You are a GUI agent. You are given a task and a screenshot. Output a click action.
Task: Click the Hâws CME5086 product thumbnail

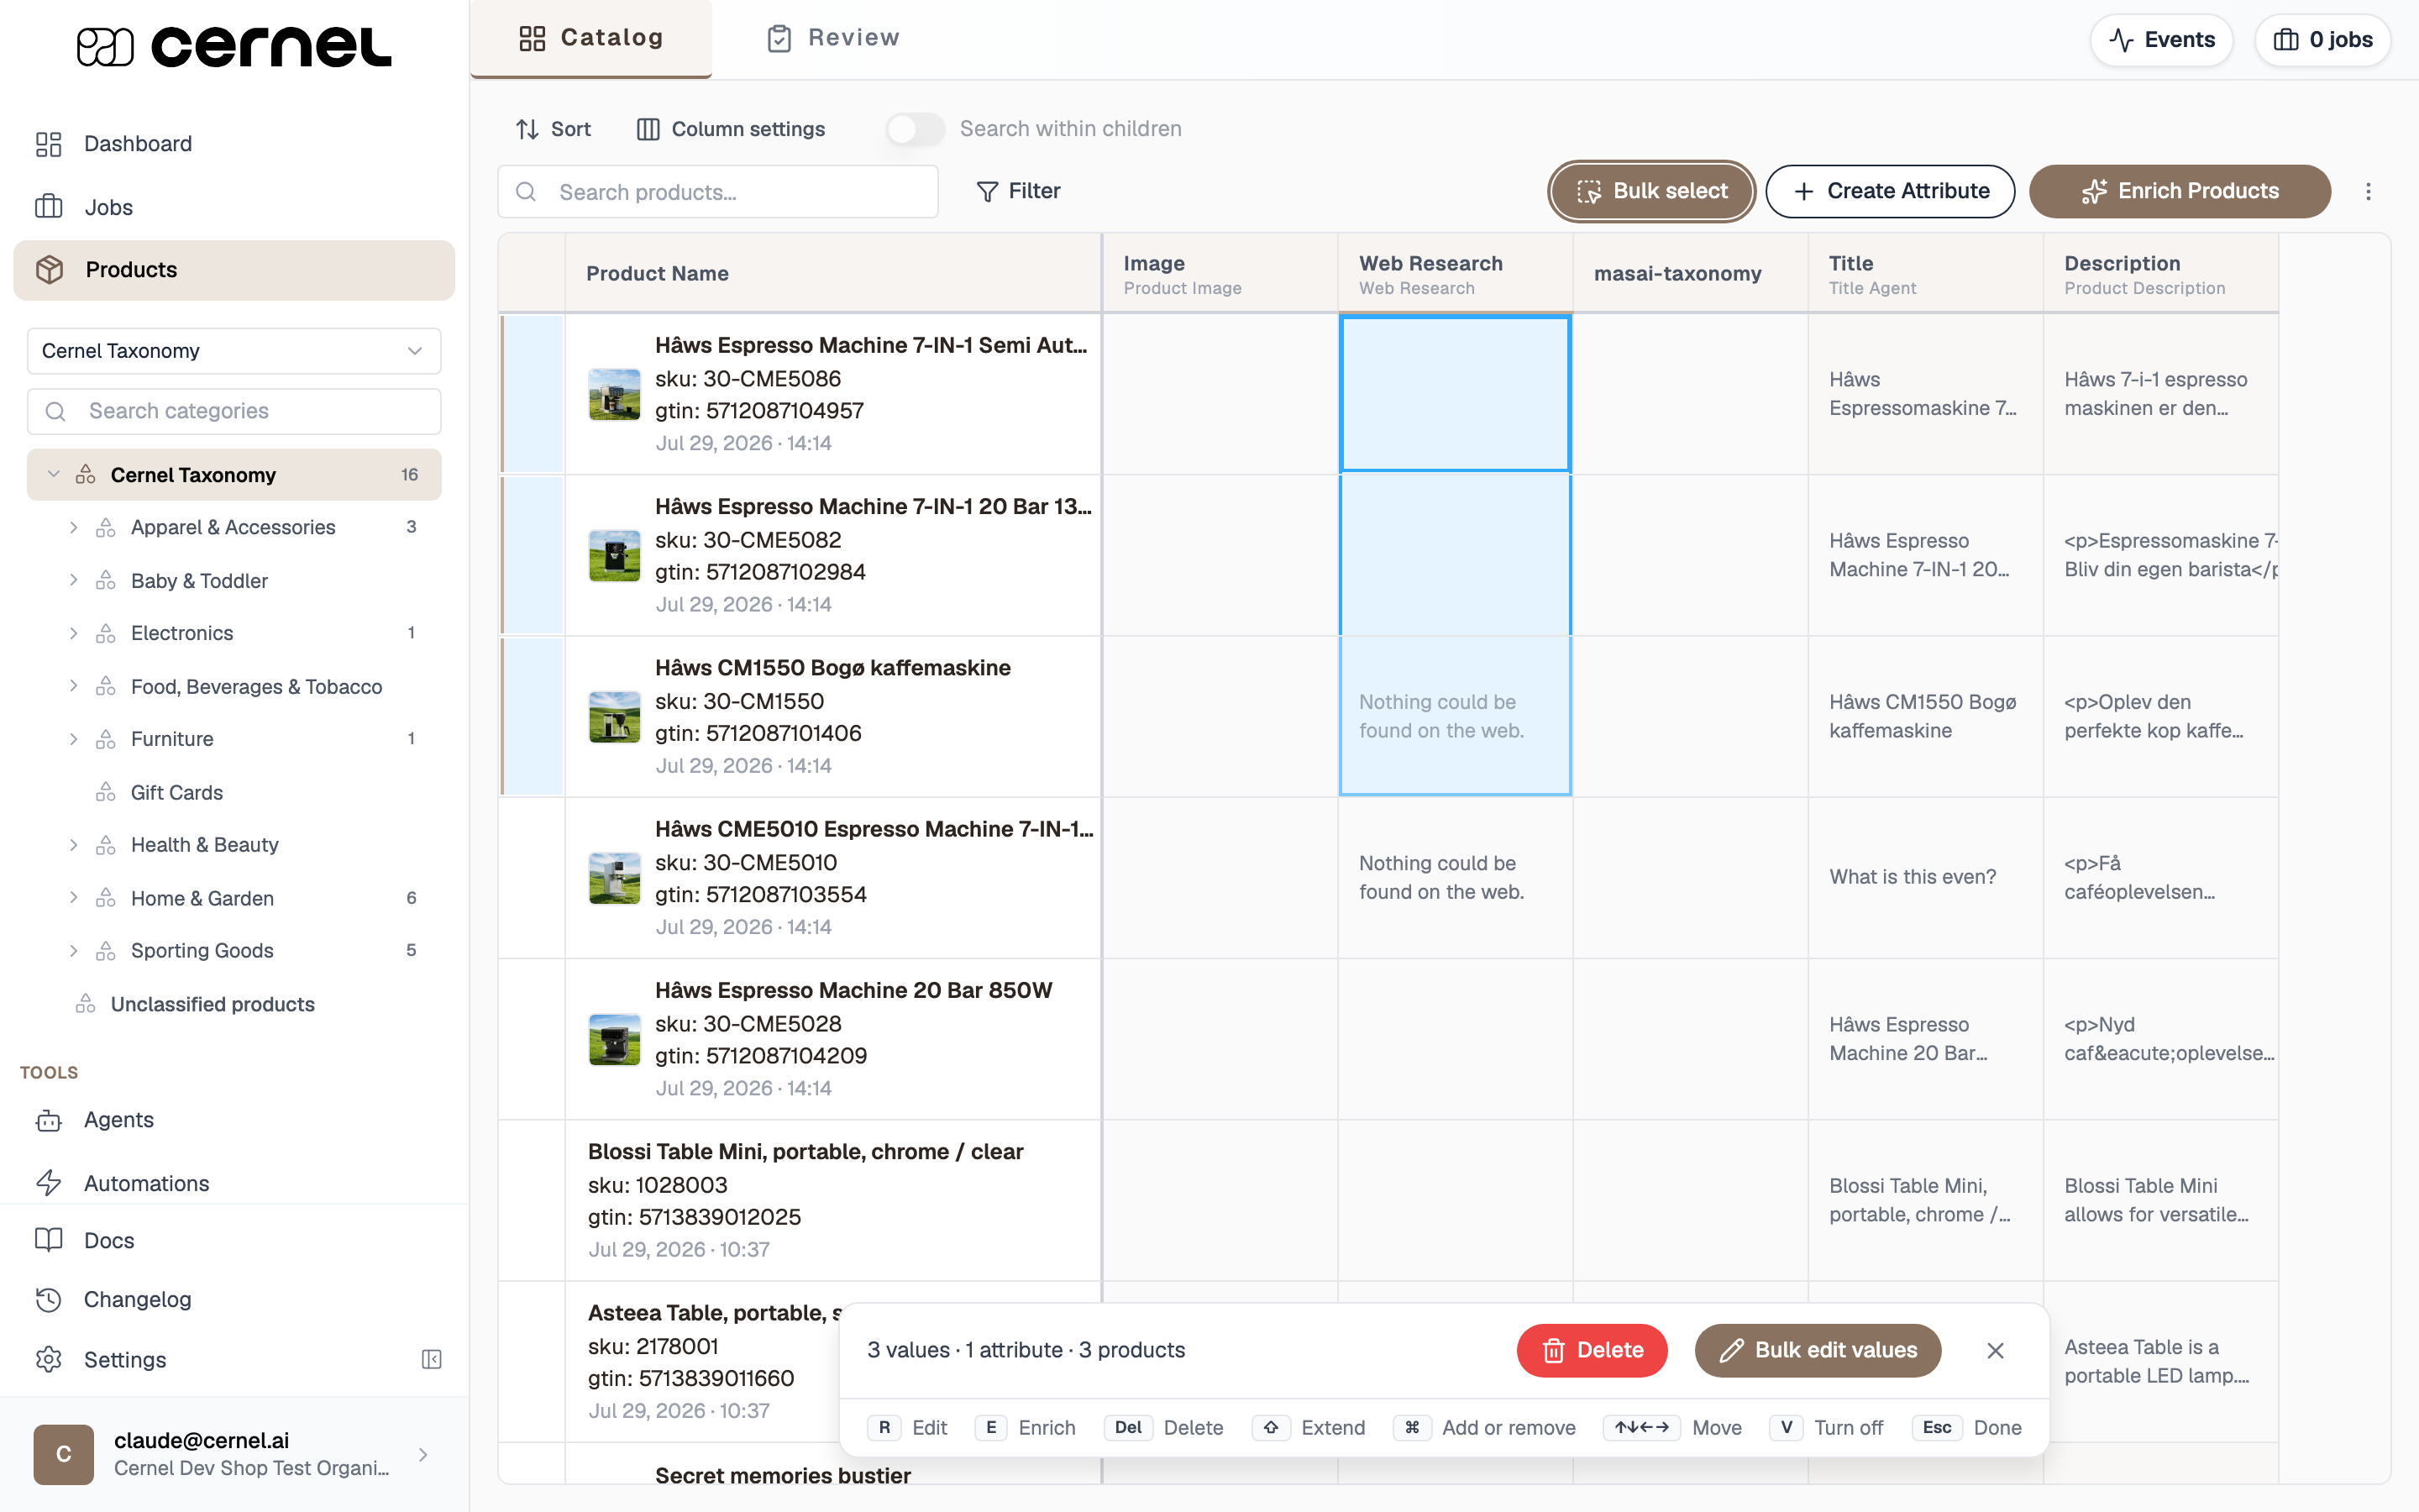614,394
